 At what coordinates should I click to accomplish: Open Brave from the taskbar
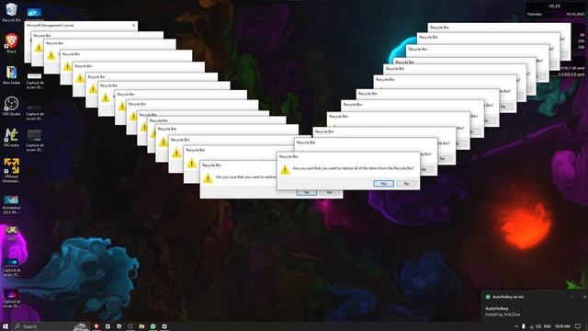[x=96, y=326]
